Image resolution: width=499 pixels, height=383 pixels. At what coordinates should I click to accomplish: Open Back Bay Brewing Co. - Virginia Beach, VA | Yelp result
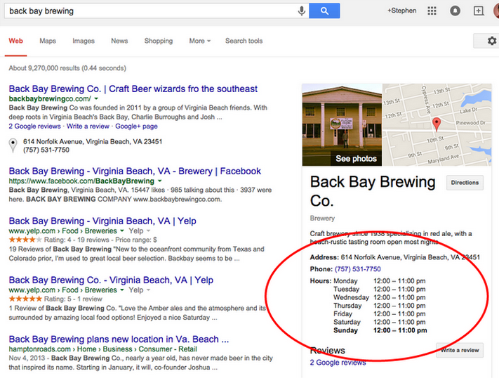(x=111, y=280)
